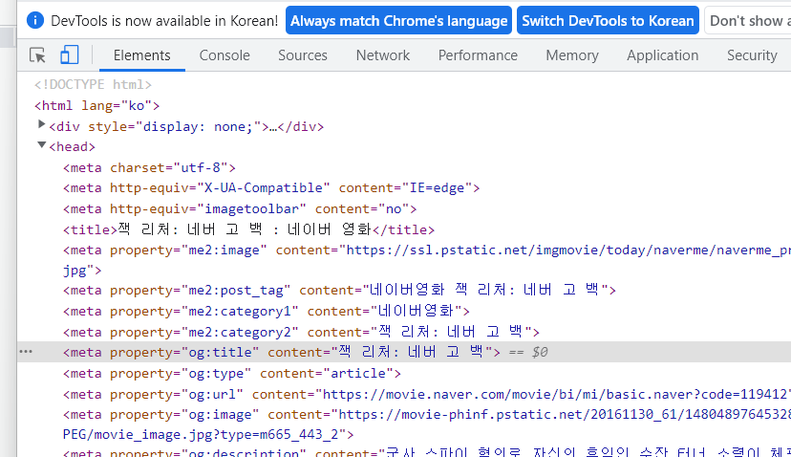This screenshot has width=791, height=457.
Task: Open the Sources tab
Action: 303,55
